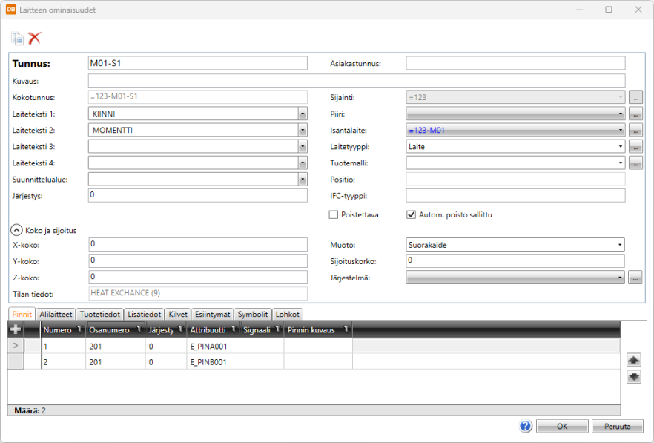The height and width of the screenshot is (443, 654).
Task: Filter the Numero column via funnel icon
Action: (79, 329)
